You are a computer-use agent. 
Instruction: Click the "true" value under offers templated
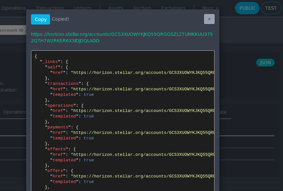pos(89,182)
